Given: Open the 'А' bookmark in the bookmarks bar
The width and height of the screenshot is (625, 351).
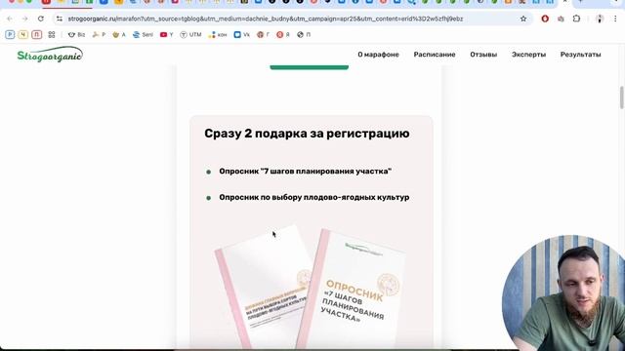Looking at the screenshot, I should pos(119,35).
